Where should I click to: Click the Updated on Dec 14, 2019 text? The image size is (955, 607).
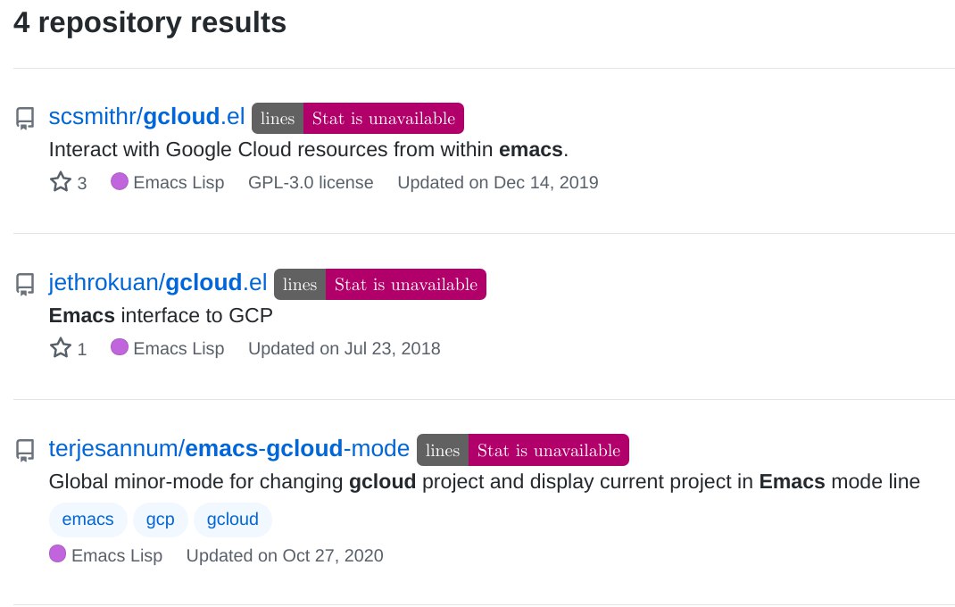tap(498, 182)
